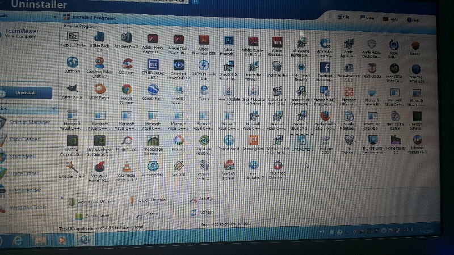Viewport: 454px width, 255px height.
Task: Open the View menu
Action: 367,18
